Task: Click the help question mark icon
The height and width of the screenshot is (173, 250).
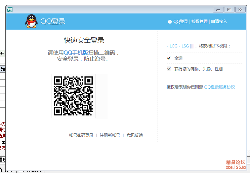Action: click(170, 22)
